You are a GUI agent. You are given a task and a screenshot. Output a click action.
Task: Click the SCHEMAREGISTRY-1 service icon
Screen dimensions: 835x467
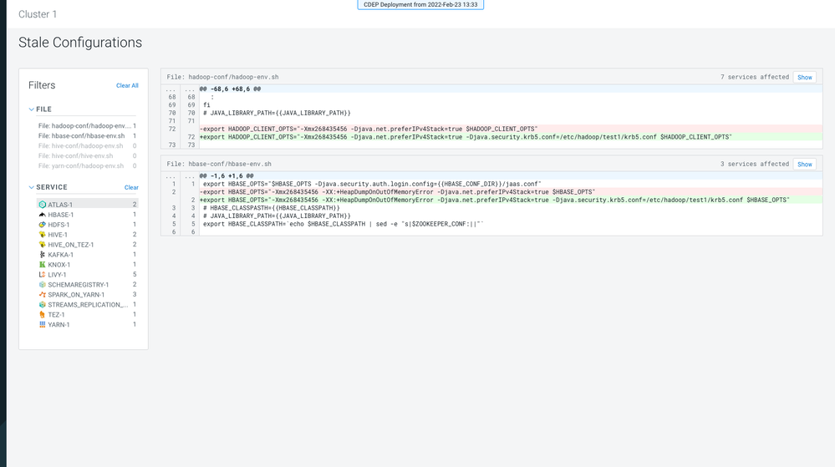click(x=42, y=285)
